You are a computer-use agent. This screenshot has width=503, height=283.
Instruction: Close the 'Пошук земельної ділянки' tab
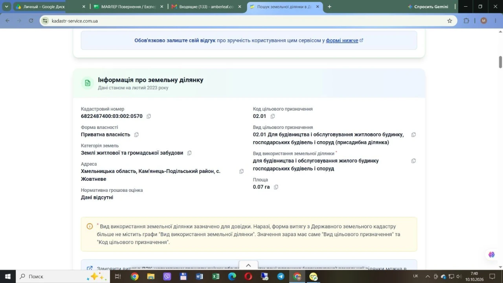pyautogui.click(x=318, y=7)
